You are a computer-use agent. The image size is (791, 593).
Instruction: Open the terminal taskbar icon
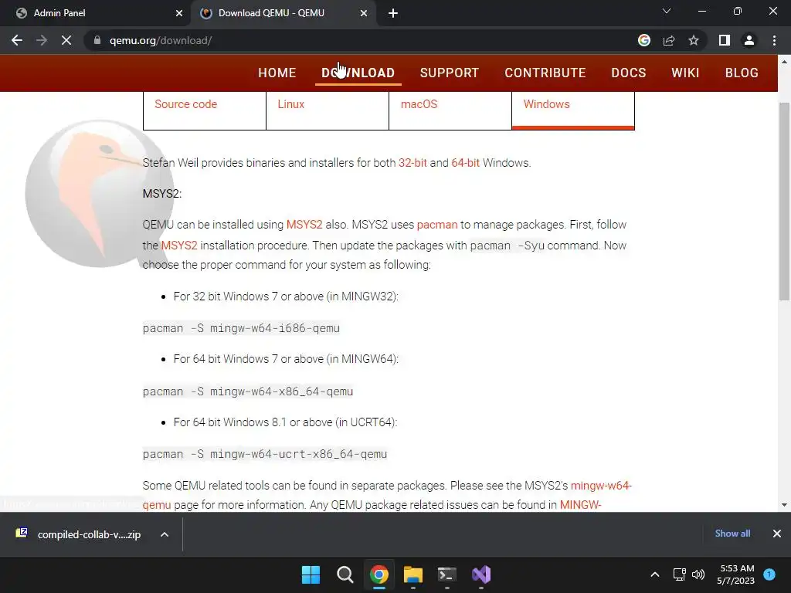447,574
